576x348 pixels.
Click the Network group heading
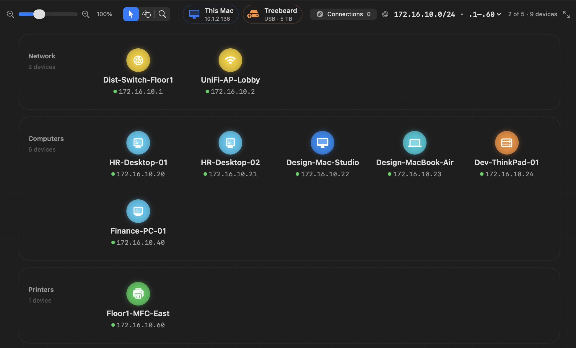point(42,56)
